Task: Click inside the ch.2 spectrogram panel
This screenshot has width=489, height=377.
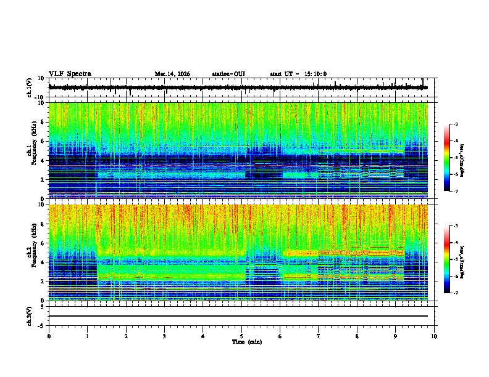Action: [238, 253]
